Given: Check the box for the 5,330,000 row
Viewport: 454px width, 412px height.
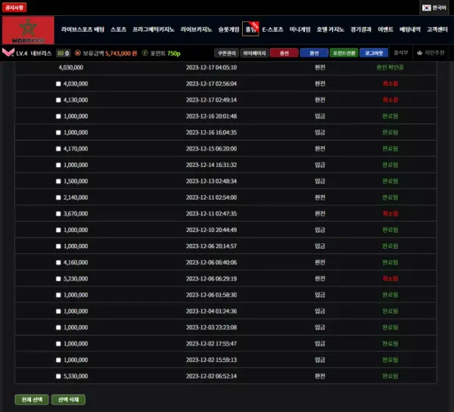Looking at the screenshot, I should (x=58, y=376).
